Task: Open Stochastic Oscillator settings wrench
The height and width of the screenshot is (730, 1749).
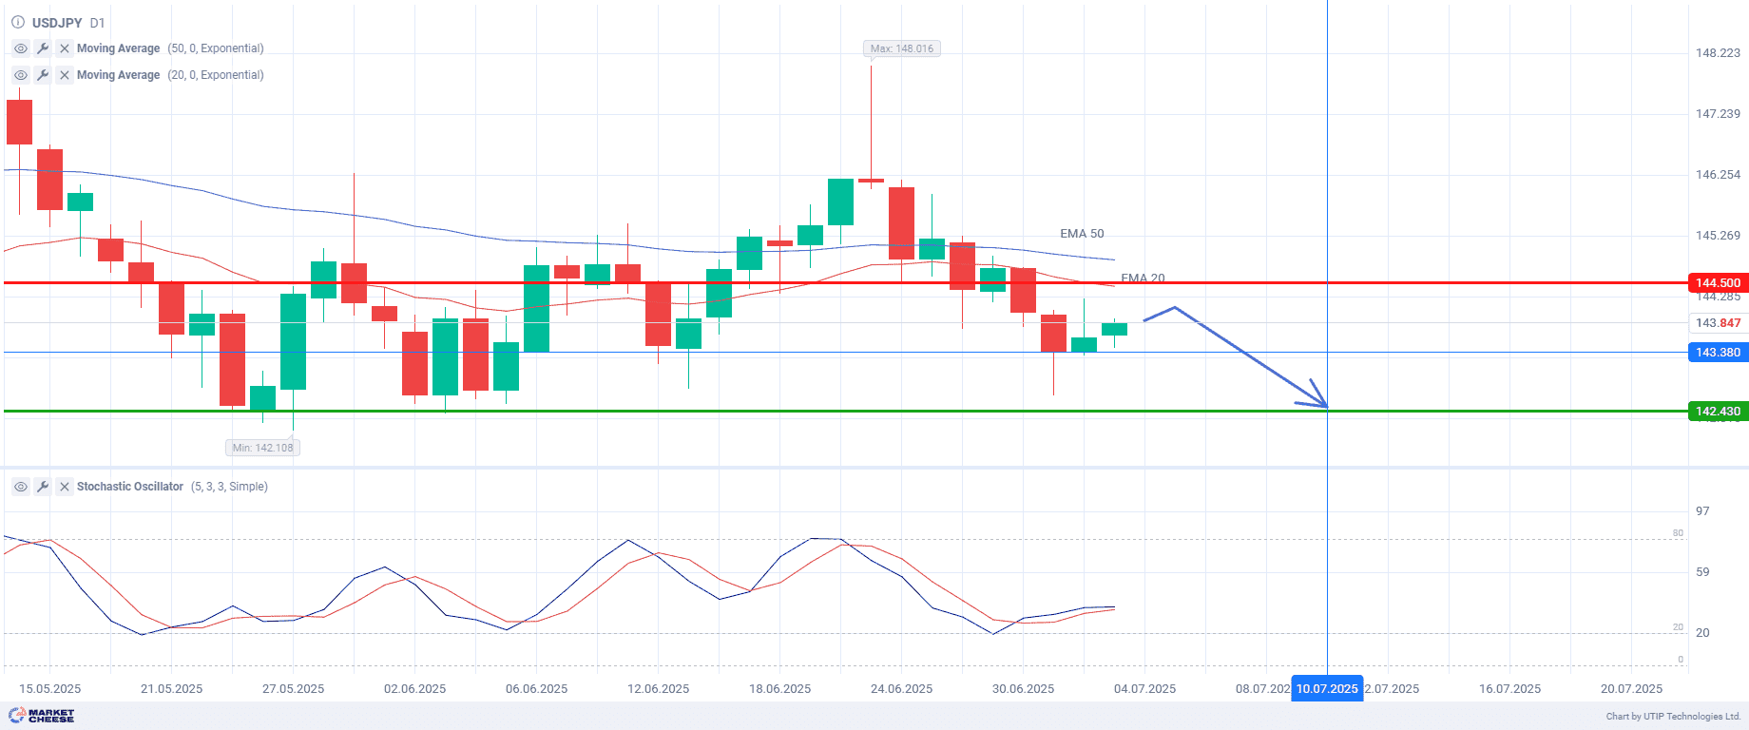Action: [43, 487]
